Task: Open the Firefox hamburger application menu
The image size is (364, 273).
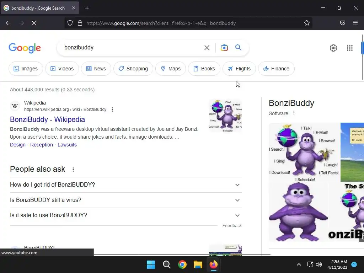Action: pyautogui.click(x=355, y=23)
